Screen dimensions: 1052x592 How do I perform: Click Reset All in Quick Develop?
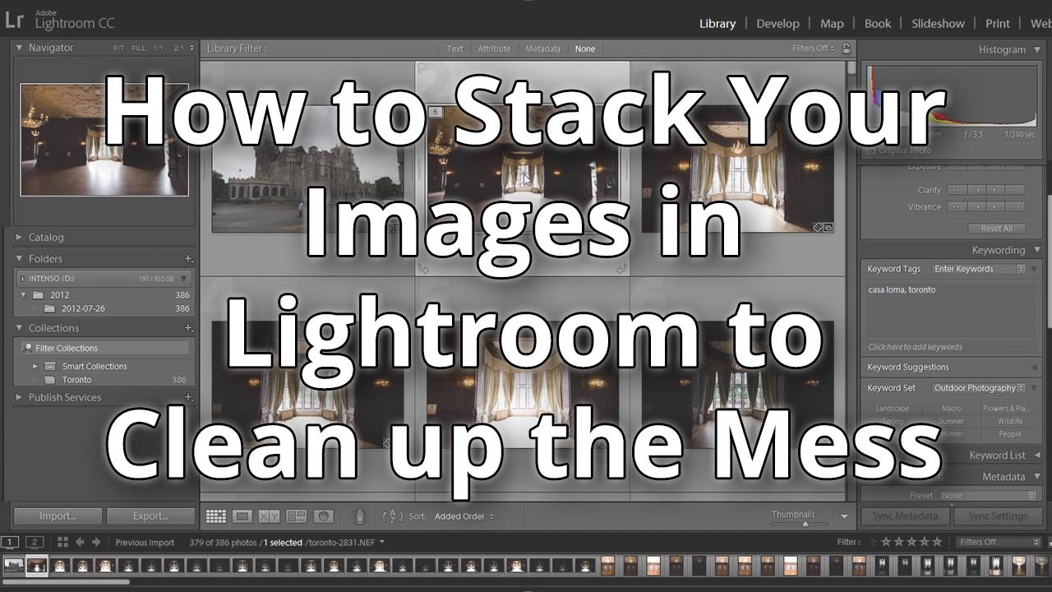click(996, 229)
